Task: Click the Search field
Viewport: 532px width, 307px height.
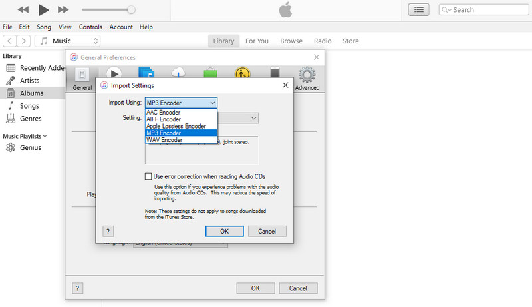Action: click(x=484, y=10)
